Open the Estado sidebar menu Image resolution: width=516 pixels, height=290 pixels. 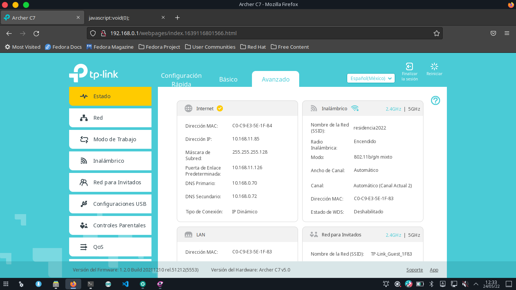pos(110,96)
